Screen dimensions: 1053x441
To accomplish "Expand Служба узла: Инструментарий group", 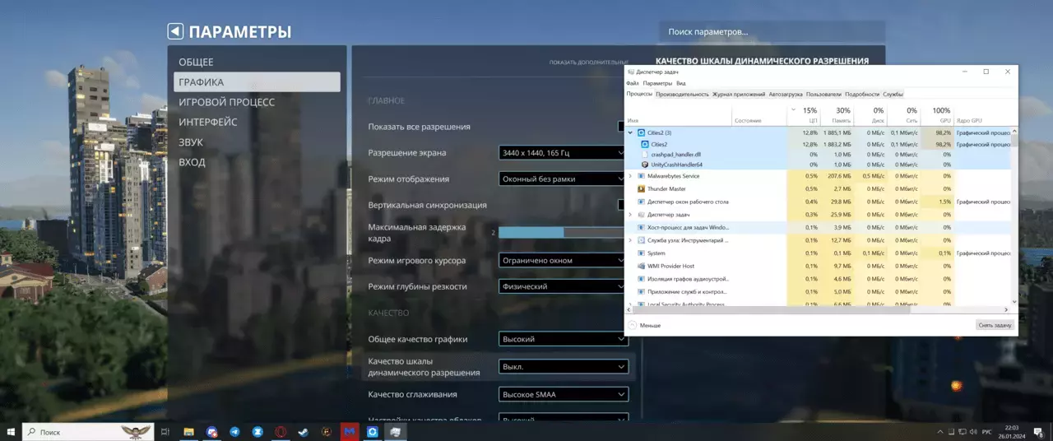I will [631, 240].
